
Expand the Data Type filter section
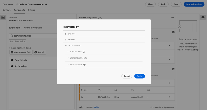point(66,34)
